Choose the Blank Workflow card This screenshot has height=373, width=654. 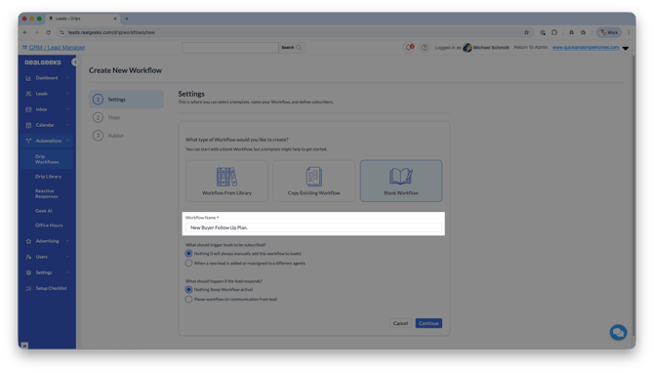401,181
